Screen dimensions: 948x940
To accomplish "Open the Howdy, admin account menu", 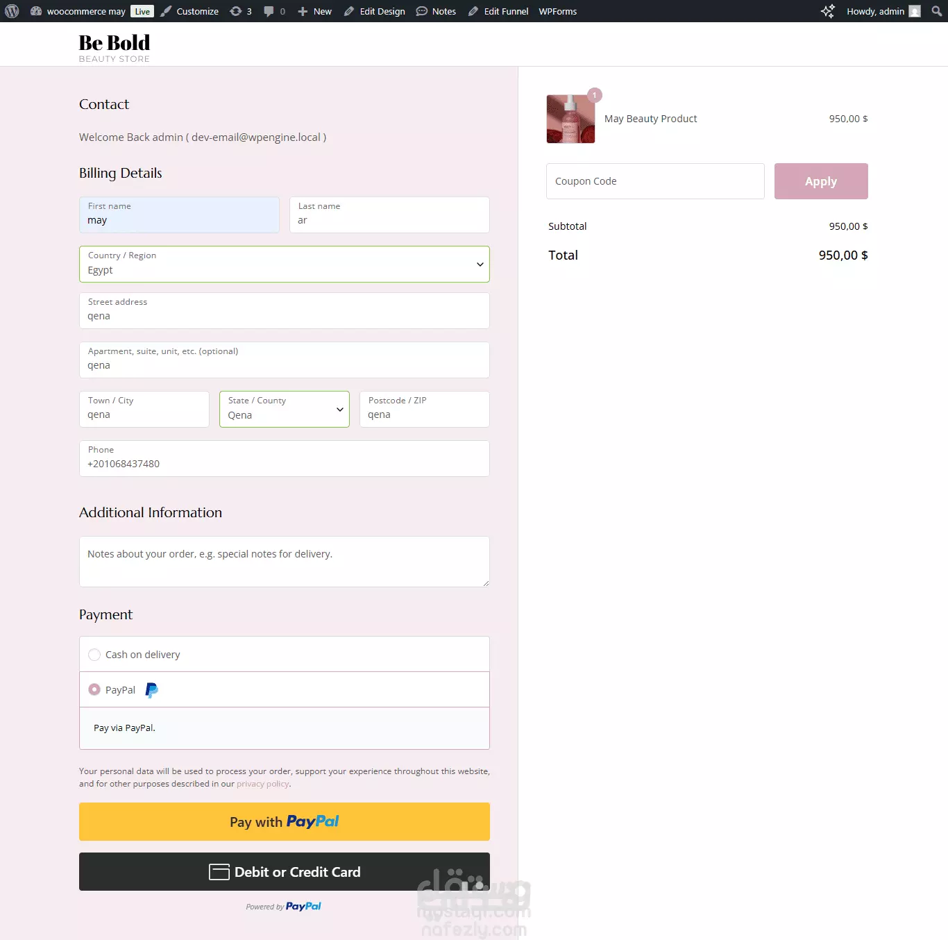I will click(883, 11).
